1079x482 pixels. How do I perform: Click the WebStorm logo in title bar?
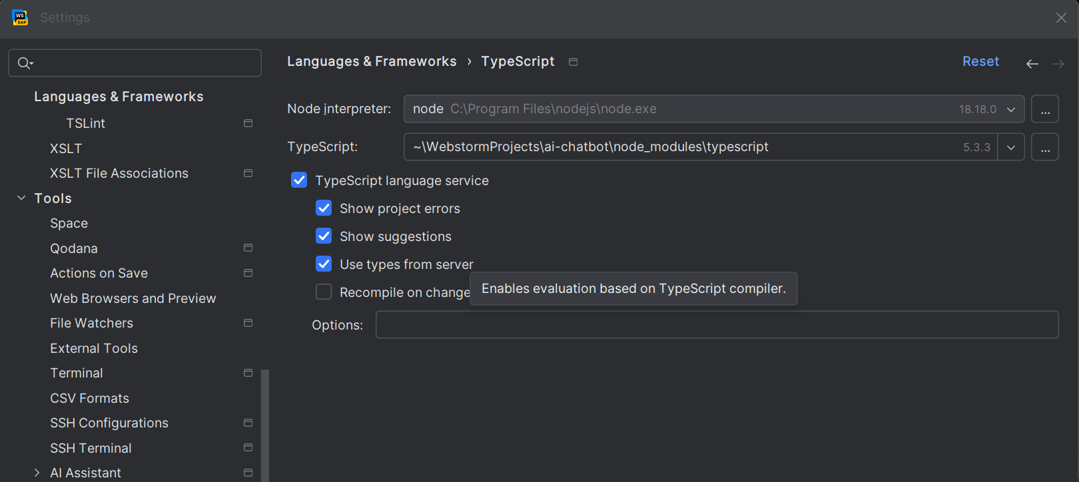[x=20, y=18]
